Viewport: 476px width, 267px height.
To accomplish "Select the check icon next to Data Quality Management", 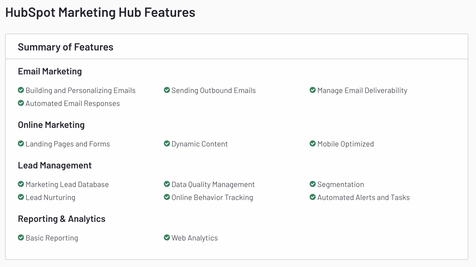I will click(x=167, y=184).
